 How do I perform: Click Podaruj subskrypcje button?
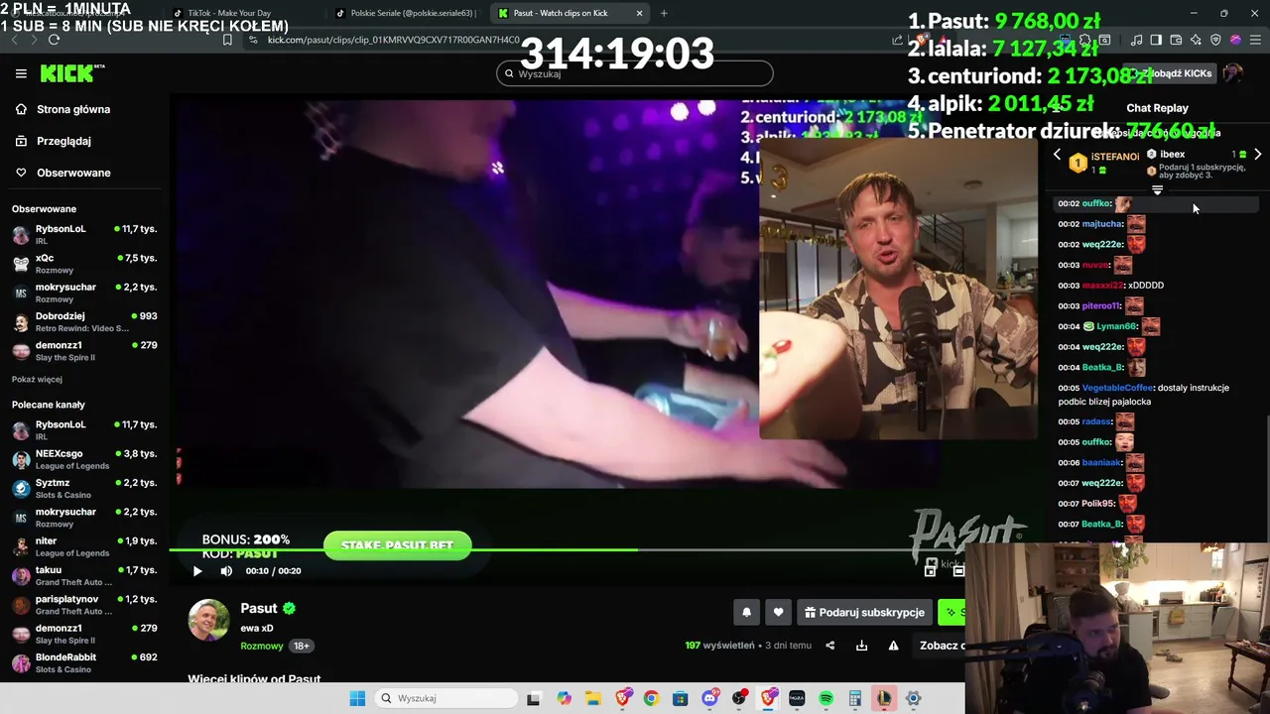[x=864, y=613]
